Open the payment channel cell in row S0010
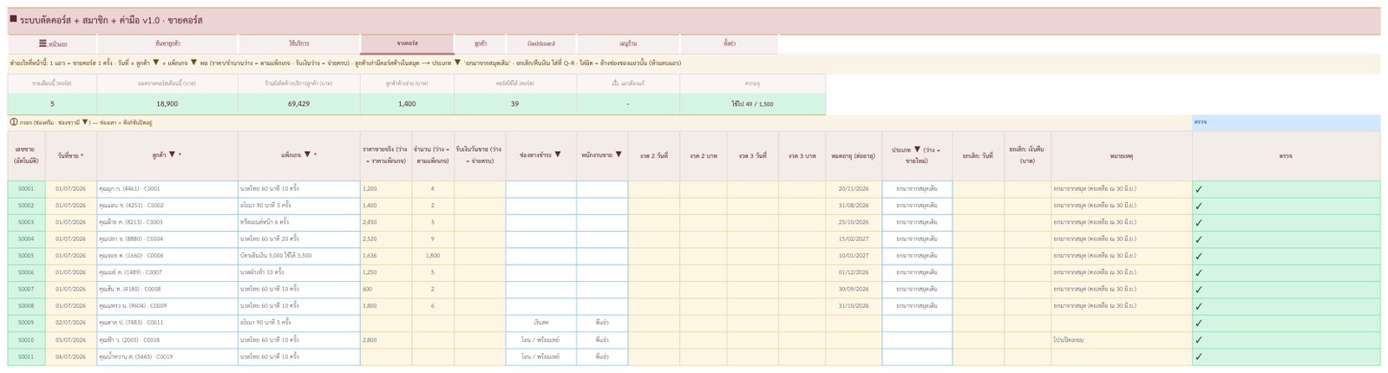Image resolution: width=1388 pixels, height=373 pixels. point(541,339)
